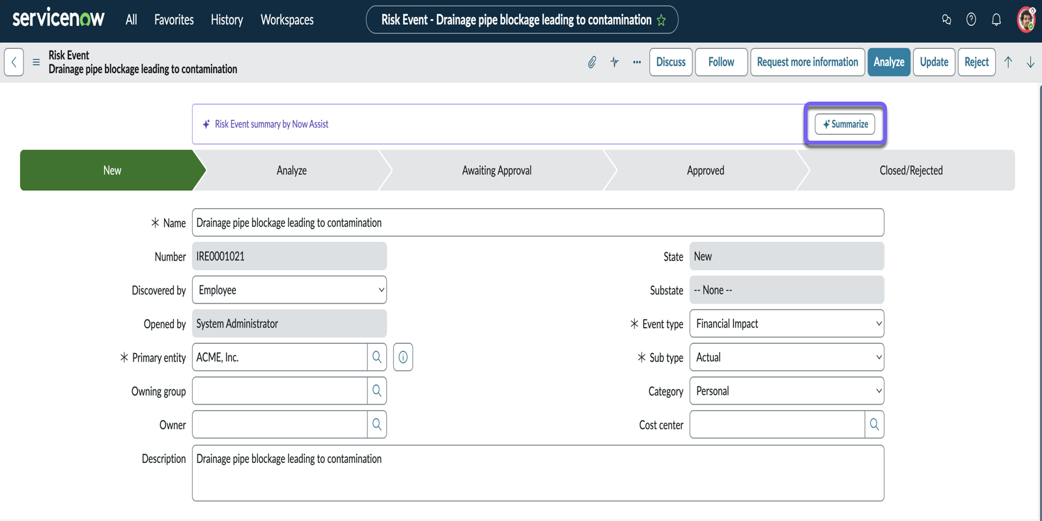Open the Sub type dropdown
The image size is (1042, 521).
click(x=787, y=357)
